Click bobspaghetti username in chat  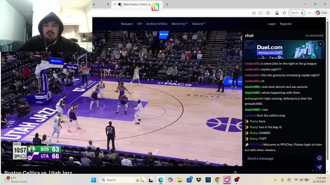[x=254, y=99]
